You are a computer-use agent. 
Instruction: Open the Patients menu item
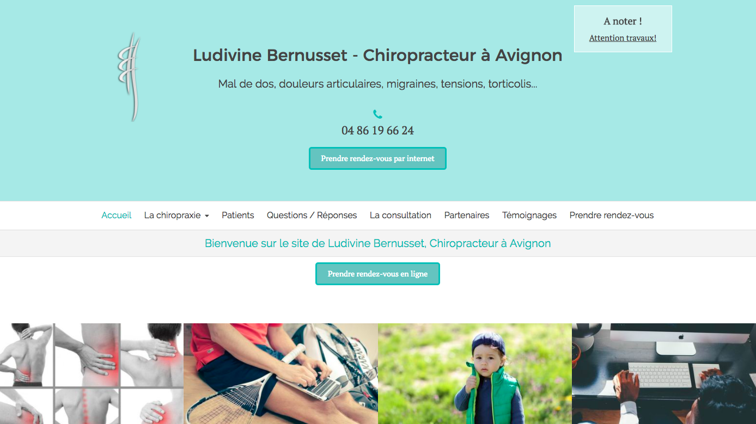pos(238,216)
